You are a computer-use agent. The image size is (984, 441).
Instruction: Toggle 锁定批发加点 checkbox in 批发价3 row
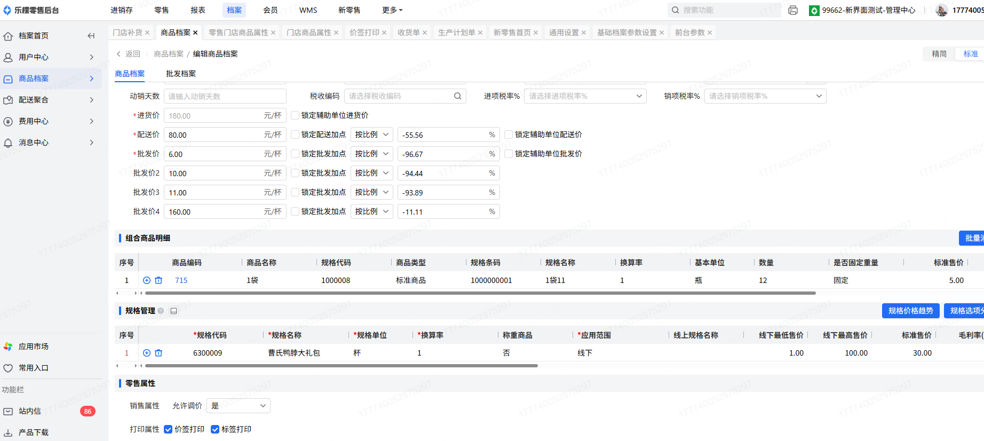point(295,192)
